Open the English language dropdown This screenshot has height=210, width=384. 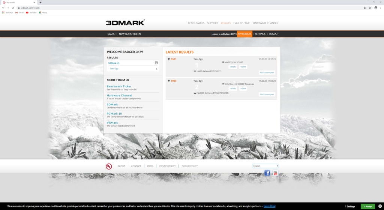tap(265, 166)
